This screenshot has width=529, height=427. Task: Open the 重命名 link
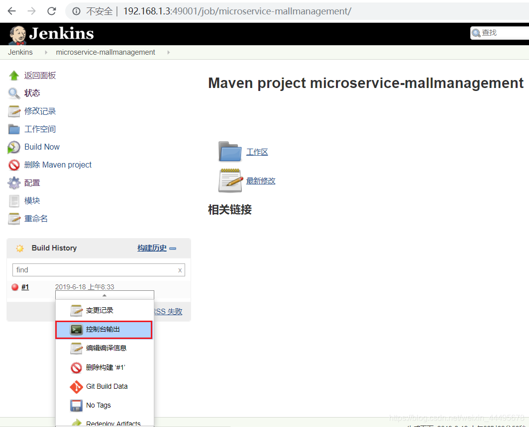tap(36, 219)
